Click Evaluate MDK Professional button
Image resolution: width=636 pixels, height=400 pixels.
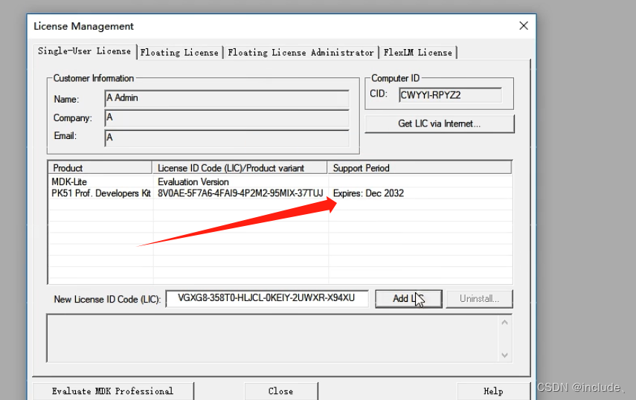(x=113, y=391)
